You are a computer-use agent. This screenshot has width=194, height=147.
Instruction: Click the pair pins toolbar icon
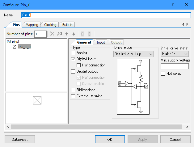(82, 34)
